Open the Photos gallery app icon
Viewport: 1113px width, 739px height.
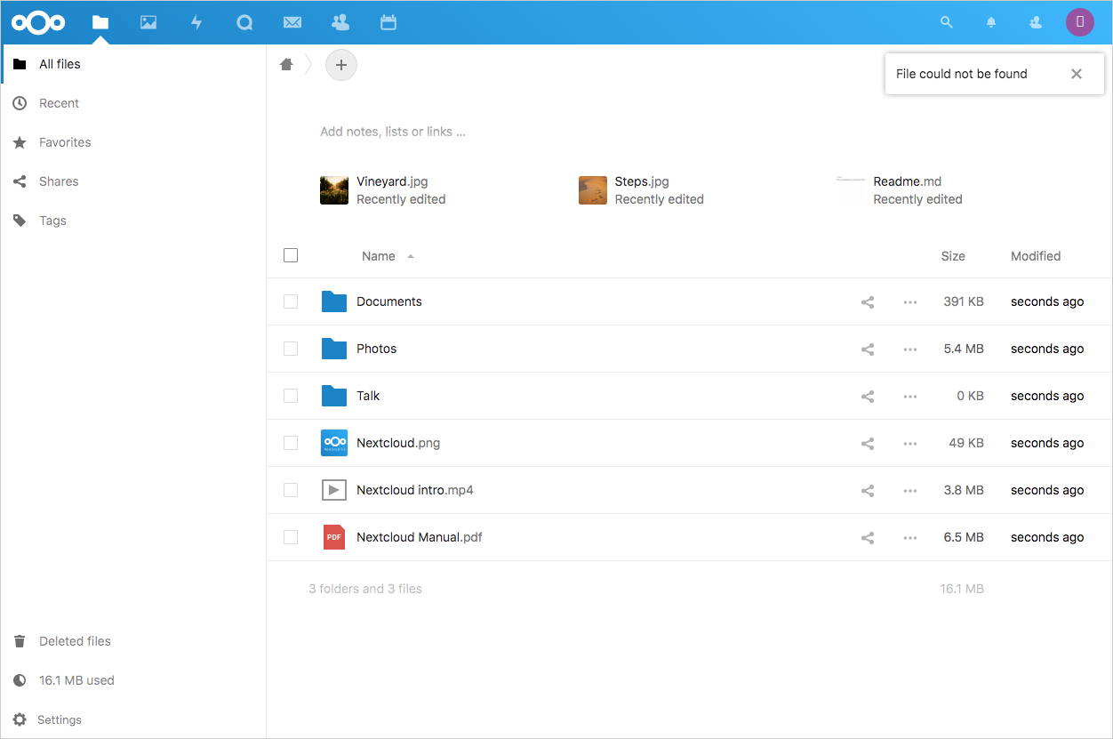pyautogui.click(x=148, y=22)
